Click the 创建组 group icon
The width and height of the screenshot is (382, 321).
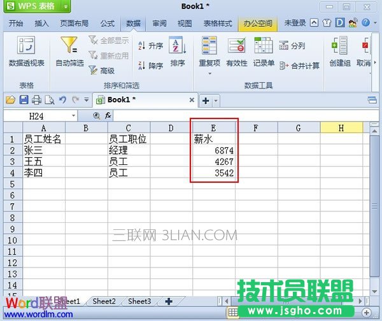click(x=339, y=46)
